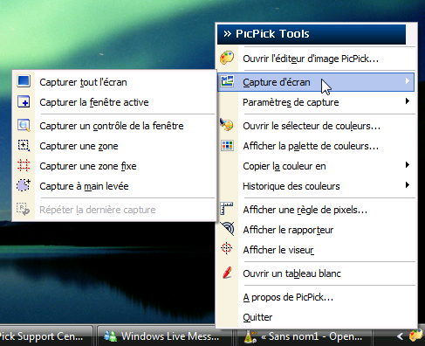Choose Capturer la fenêtre active
Image resolution: width=425 pixels, height=346 pixels.
[114, 102]
